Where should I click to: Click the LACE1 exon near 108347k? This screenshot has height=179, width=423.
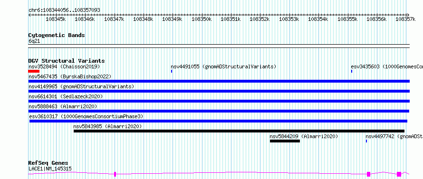[x=115, y=174]
